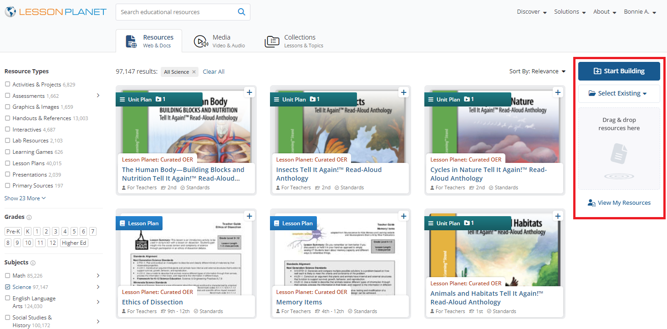Check Assessments filter

click(x=7, y=96)
